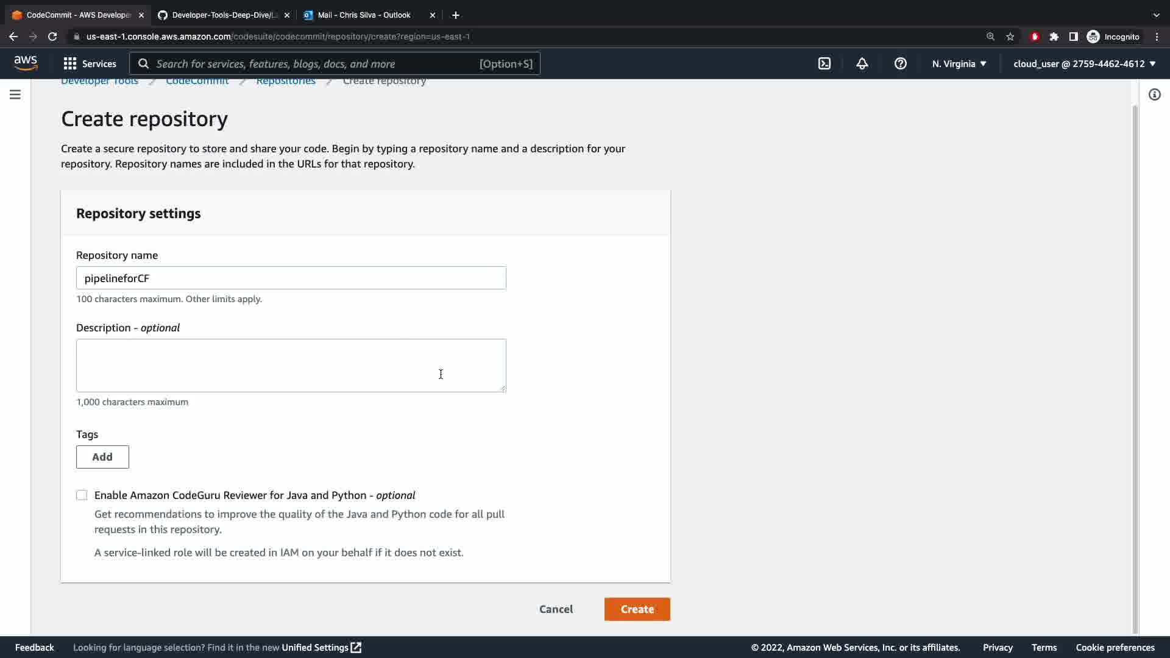Click the Add tags button
1170x658 pixels.
coord(102,457)
